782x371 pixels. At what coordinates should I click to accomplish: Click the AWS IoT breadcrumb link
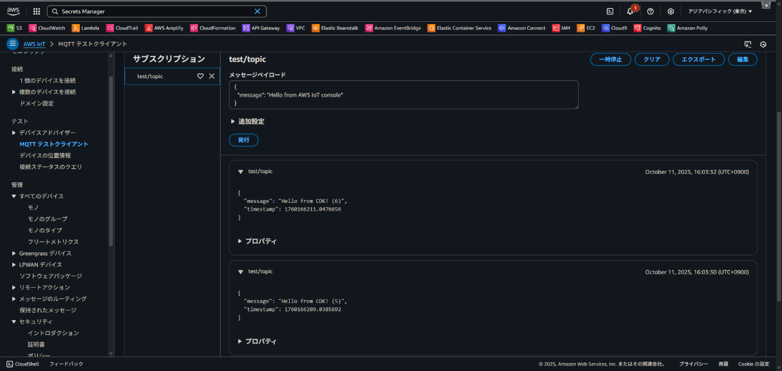[34, 44]
